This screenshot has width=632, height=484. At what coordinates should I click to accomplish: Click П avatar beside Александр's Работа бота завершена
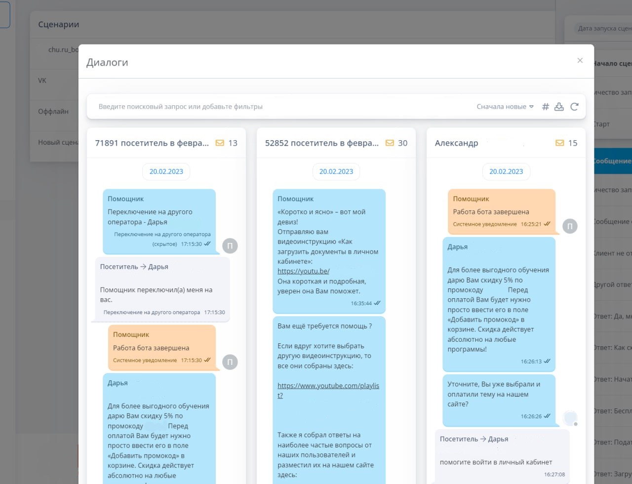pos(570,226)
